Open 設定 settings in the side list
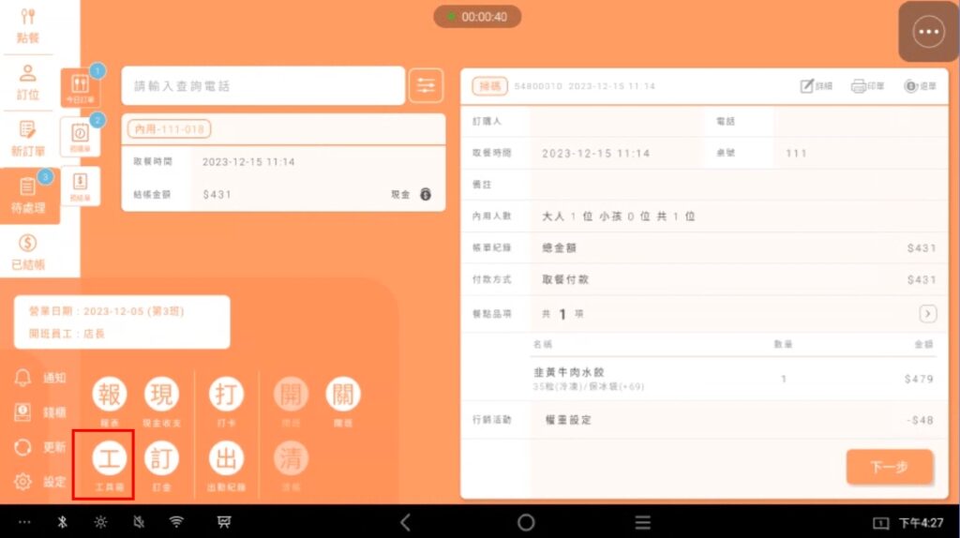The image size is (960, 538). point(41,482)
